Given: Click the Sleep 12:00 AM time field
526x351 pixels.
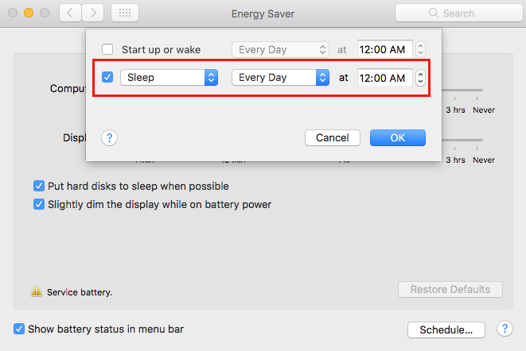Looking at the screenshot, I should [384, 78].
